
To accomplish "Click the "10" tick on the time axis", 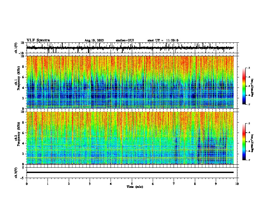I will (237, 184).
